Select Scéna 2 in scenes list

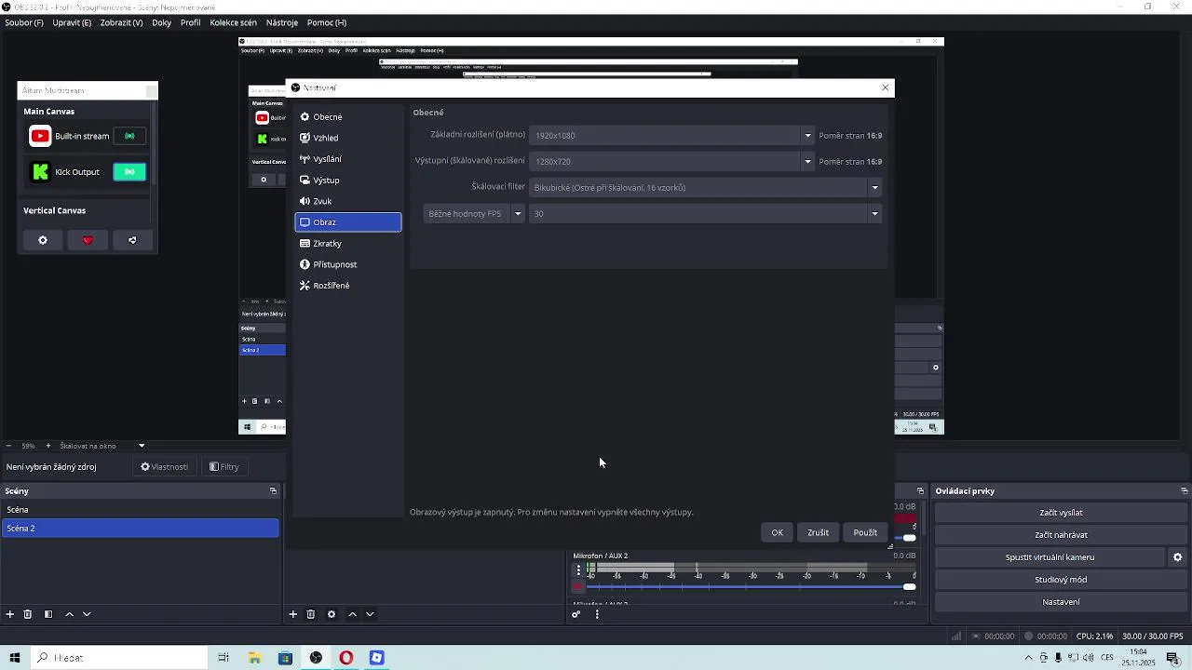[140, 529]
